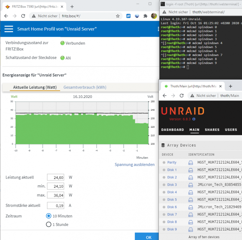This screenshot has height=240, width=242.
Task: Click the web terminal command prompt cursor
Action: (x=188, y=67)
